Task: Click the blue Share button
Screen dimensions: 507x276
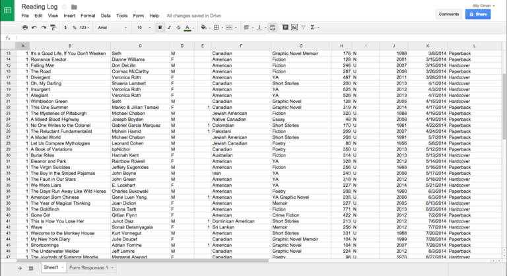Action: (x=477, y=14)
